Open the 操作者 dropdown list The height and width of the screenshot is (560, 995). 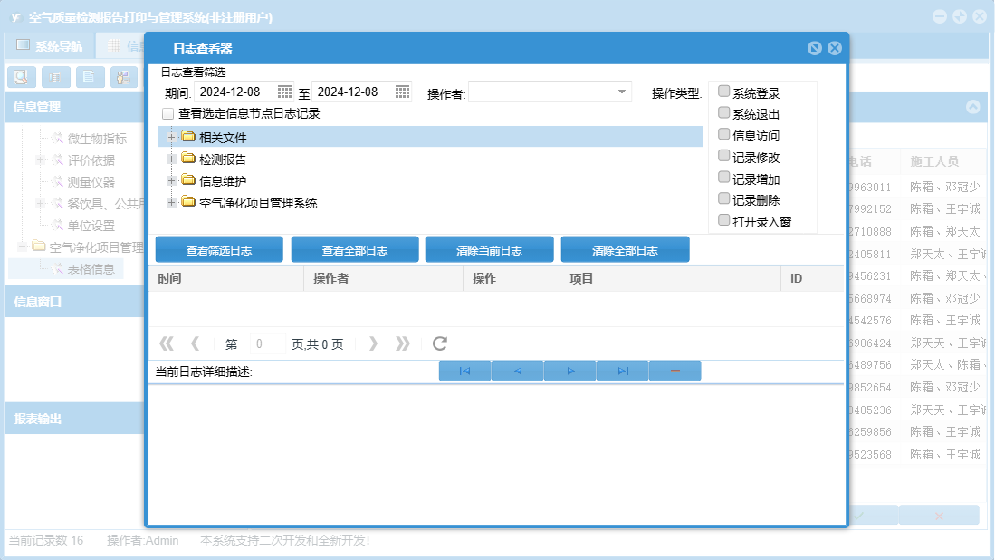tap(623, 92)
